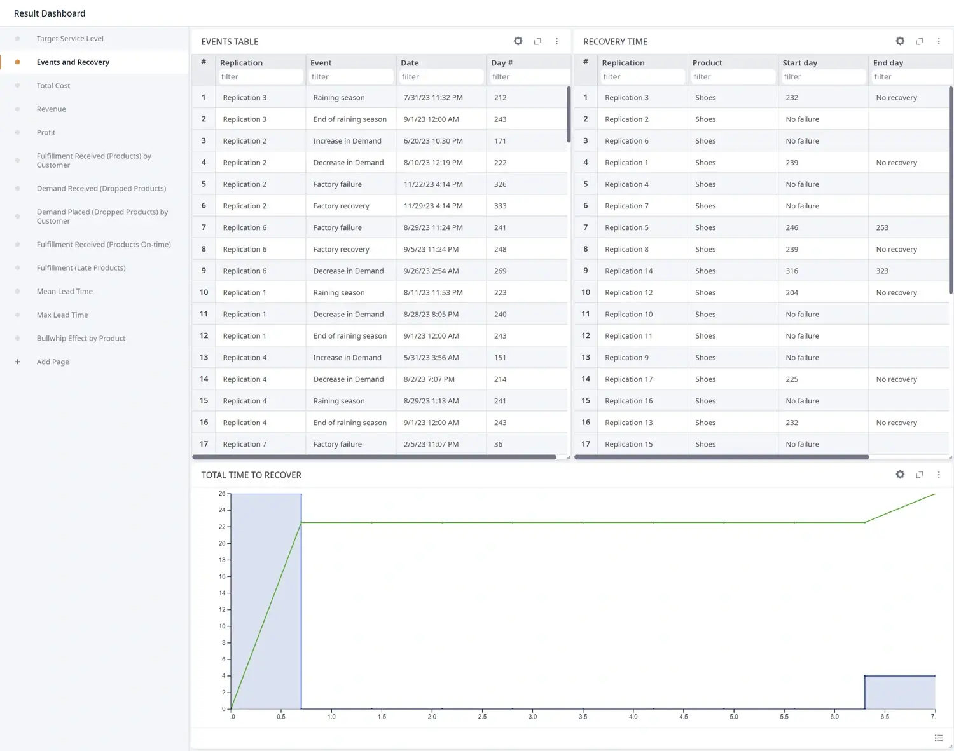Open Events Table settings gear

click(518, 41)
